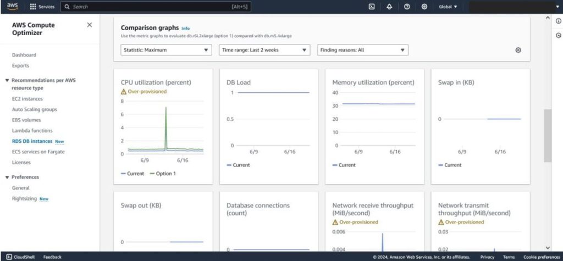Open Rightsizing preferences

(24, 198)
